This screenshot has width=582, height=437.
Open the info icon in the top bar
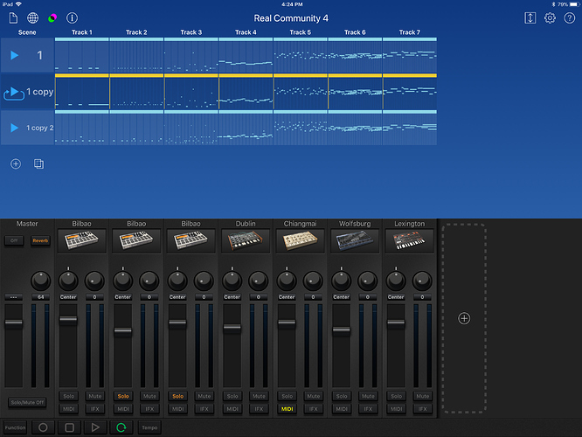tap(72, 17)
